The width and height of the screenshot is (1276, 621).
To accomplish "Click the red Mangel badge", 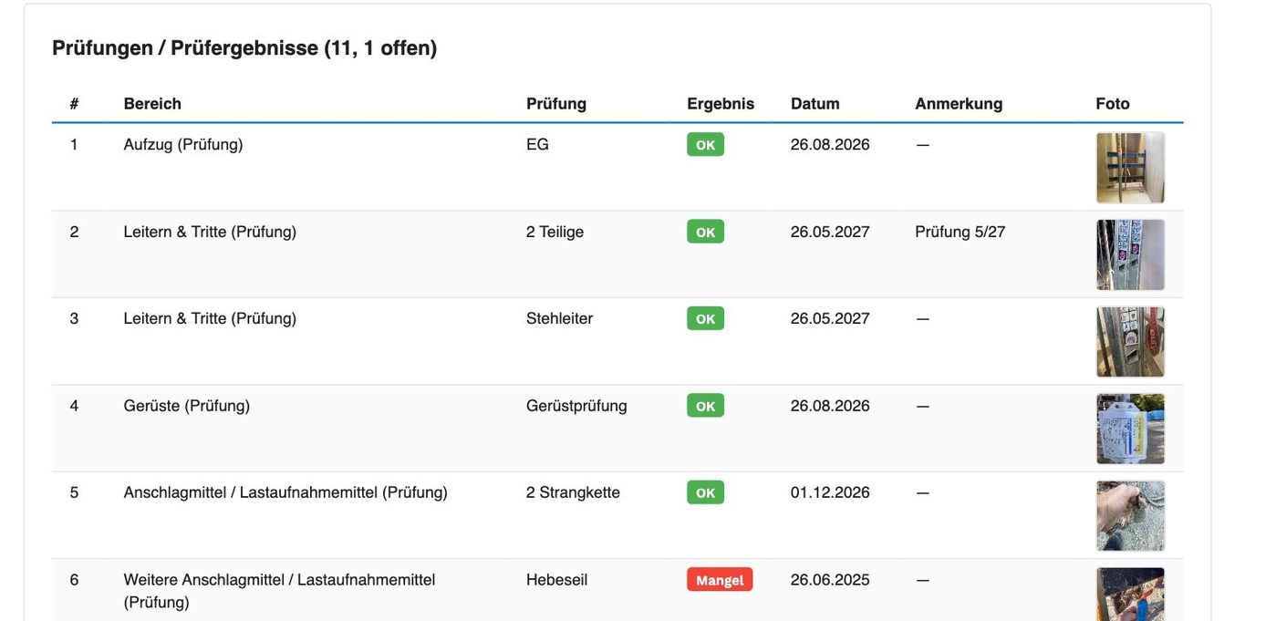I will (720, 580).
